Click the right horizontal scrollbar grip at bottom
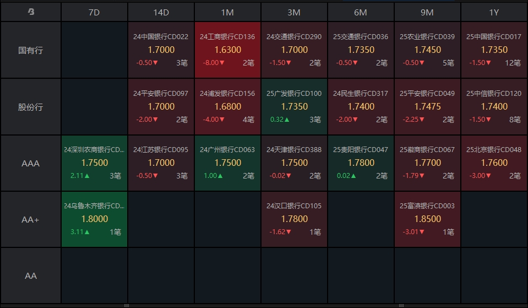The width and height of the screenshot is (528, 308). pos(401,306)
